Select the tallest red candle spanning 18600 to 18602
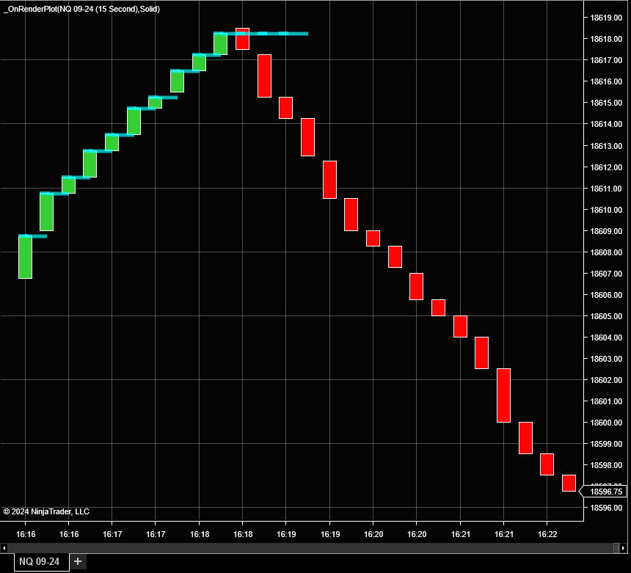631x573 pixels. point(504,395)
